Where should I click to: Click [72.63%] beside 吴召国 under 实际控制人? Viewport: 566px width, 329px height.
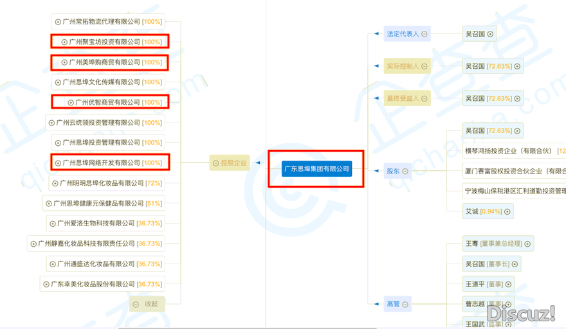tap(499, 66)
